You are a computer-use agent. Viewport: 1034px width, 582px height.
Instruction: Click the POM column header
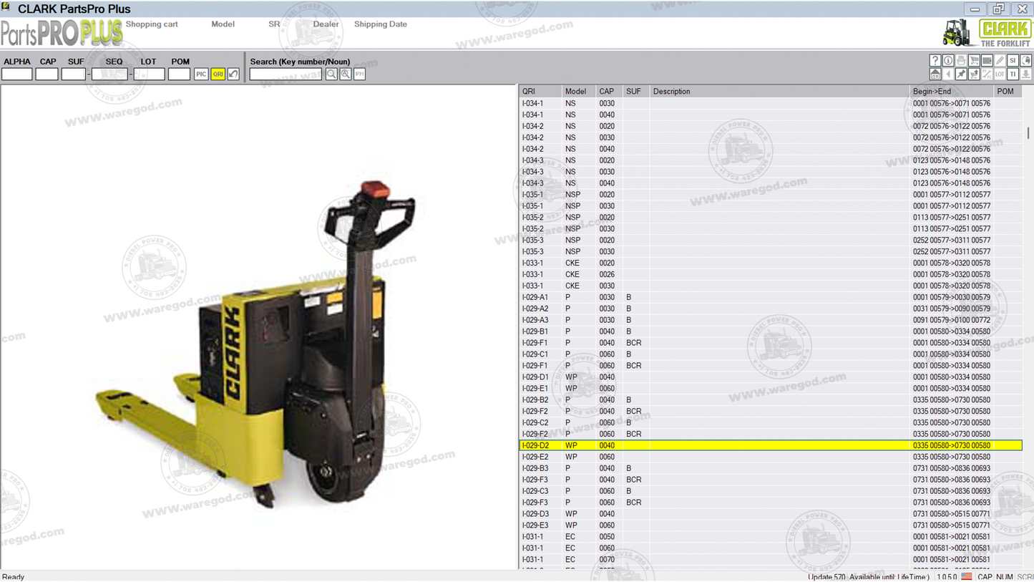(x=1008, y=92)
